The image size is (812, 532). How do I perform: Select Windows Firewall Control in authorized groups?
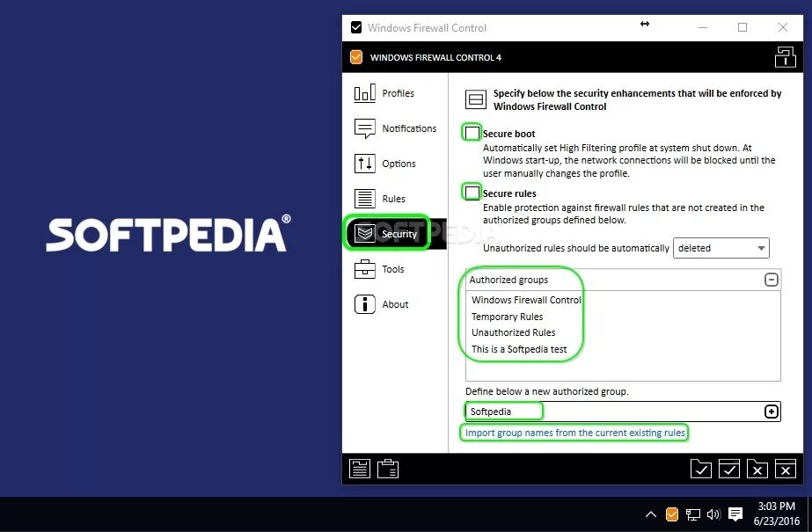pos(526,300)
